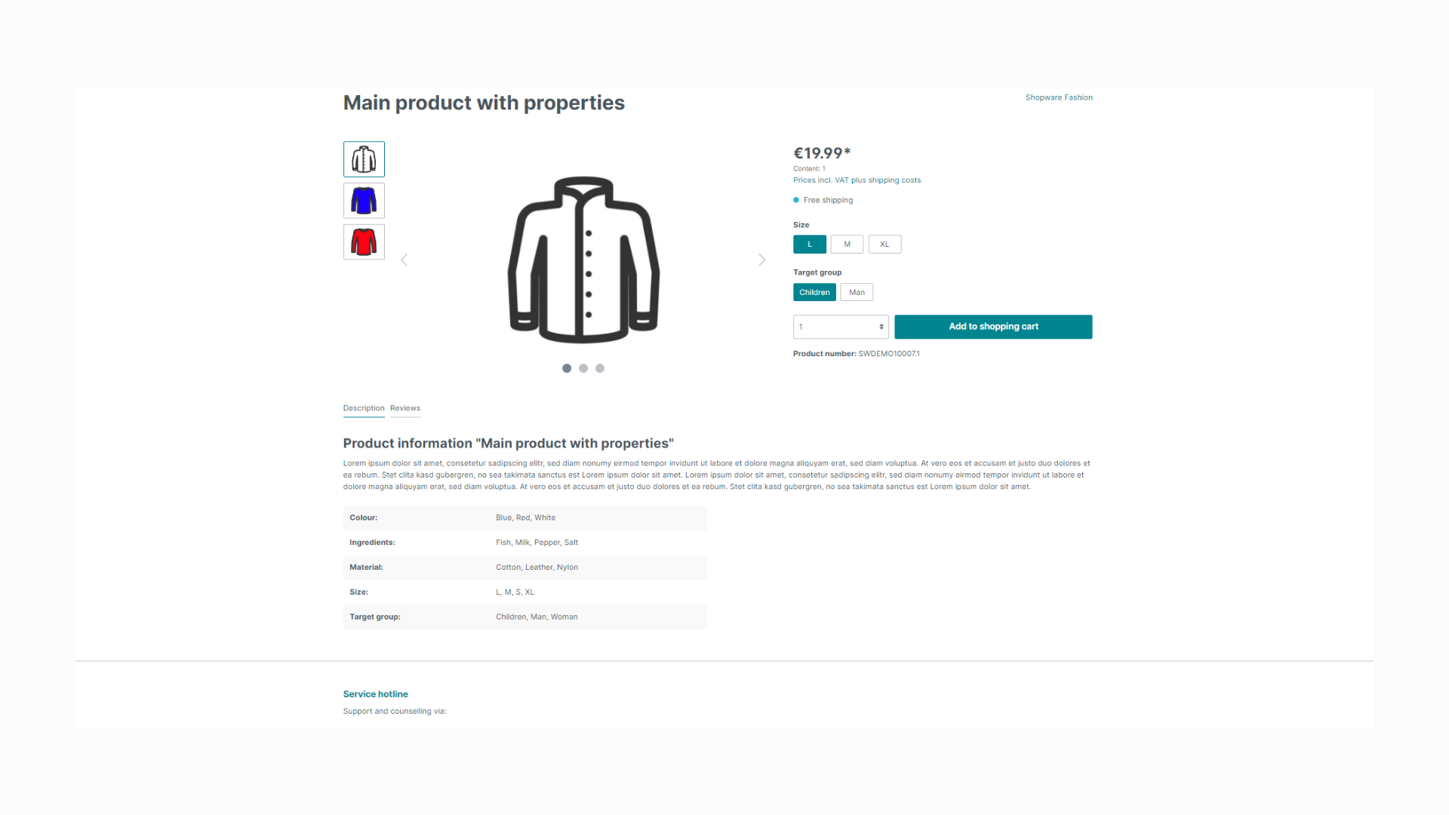The width and height of the screenshot is (1449, 815).
Task: Select the white jacket thumbnail
Action: (x=364, y=159)
